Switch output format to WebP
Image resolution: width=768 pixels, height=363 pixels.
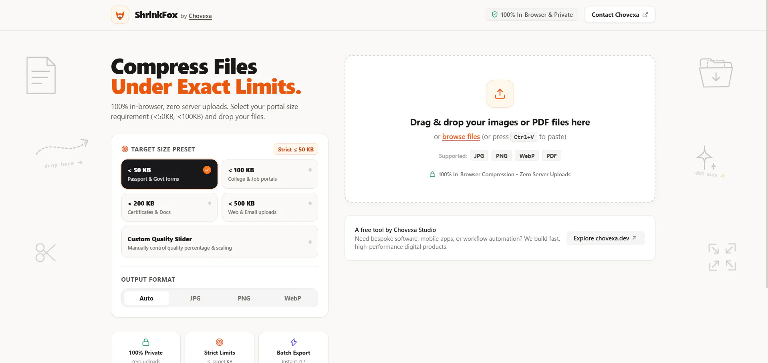click(293, 298)
